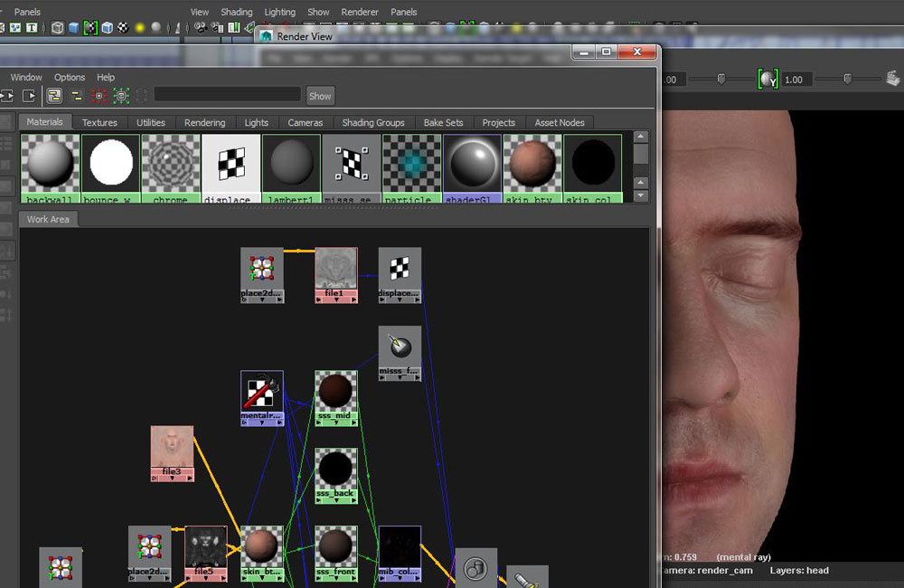Click the right output arrow on file3 node
904x588 pixels.
[190, 479]
